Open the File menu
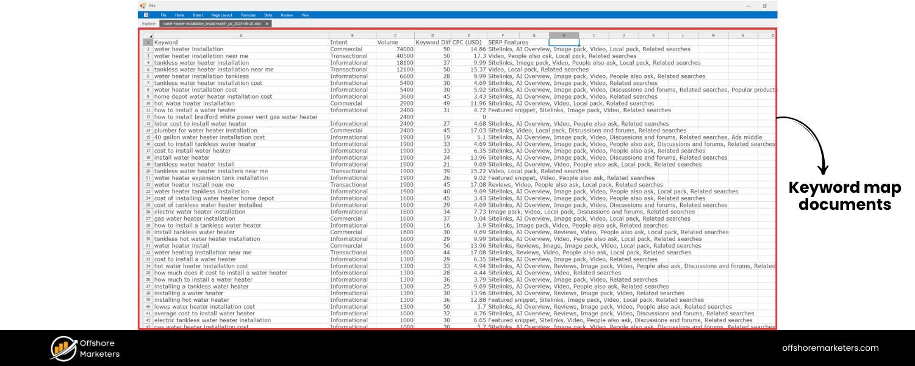 [162, 15]
